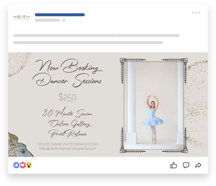Click the BP4U profile logo
Screen dimensions: 216x186
[x=22, y=17]
